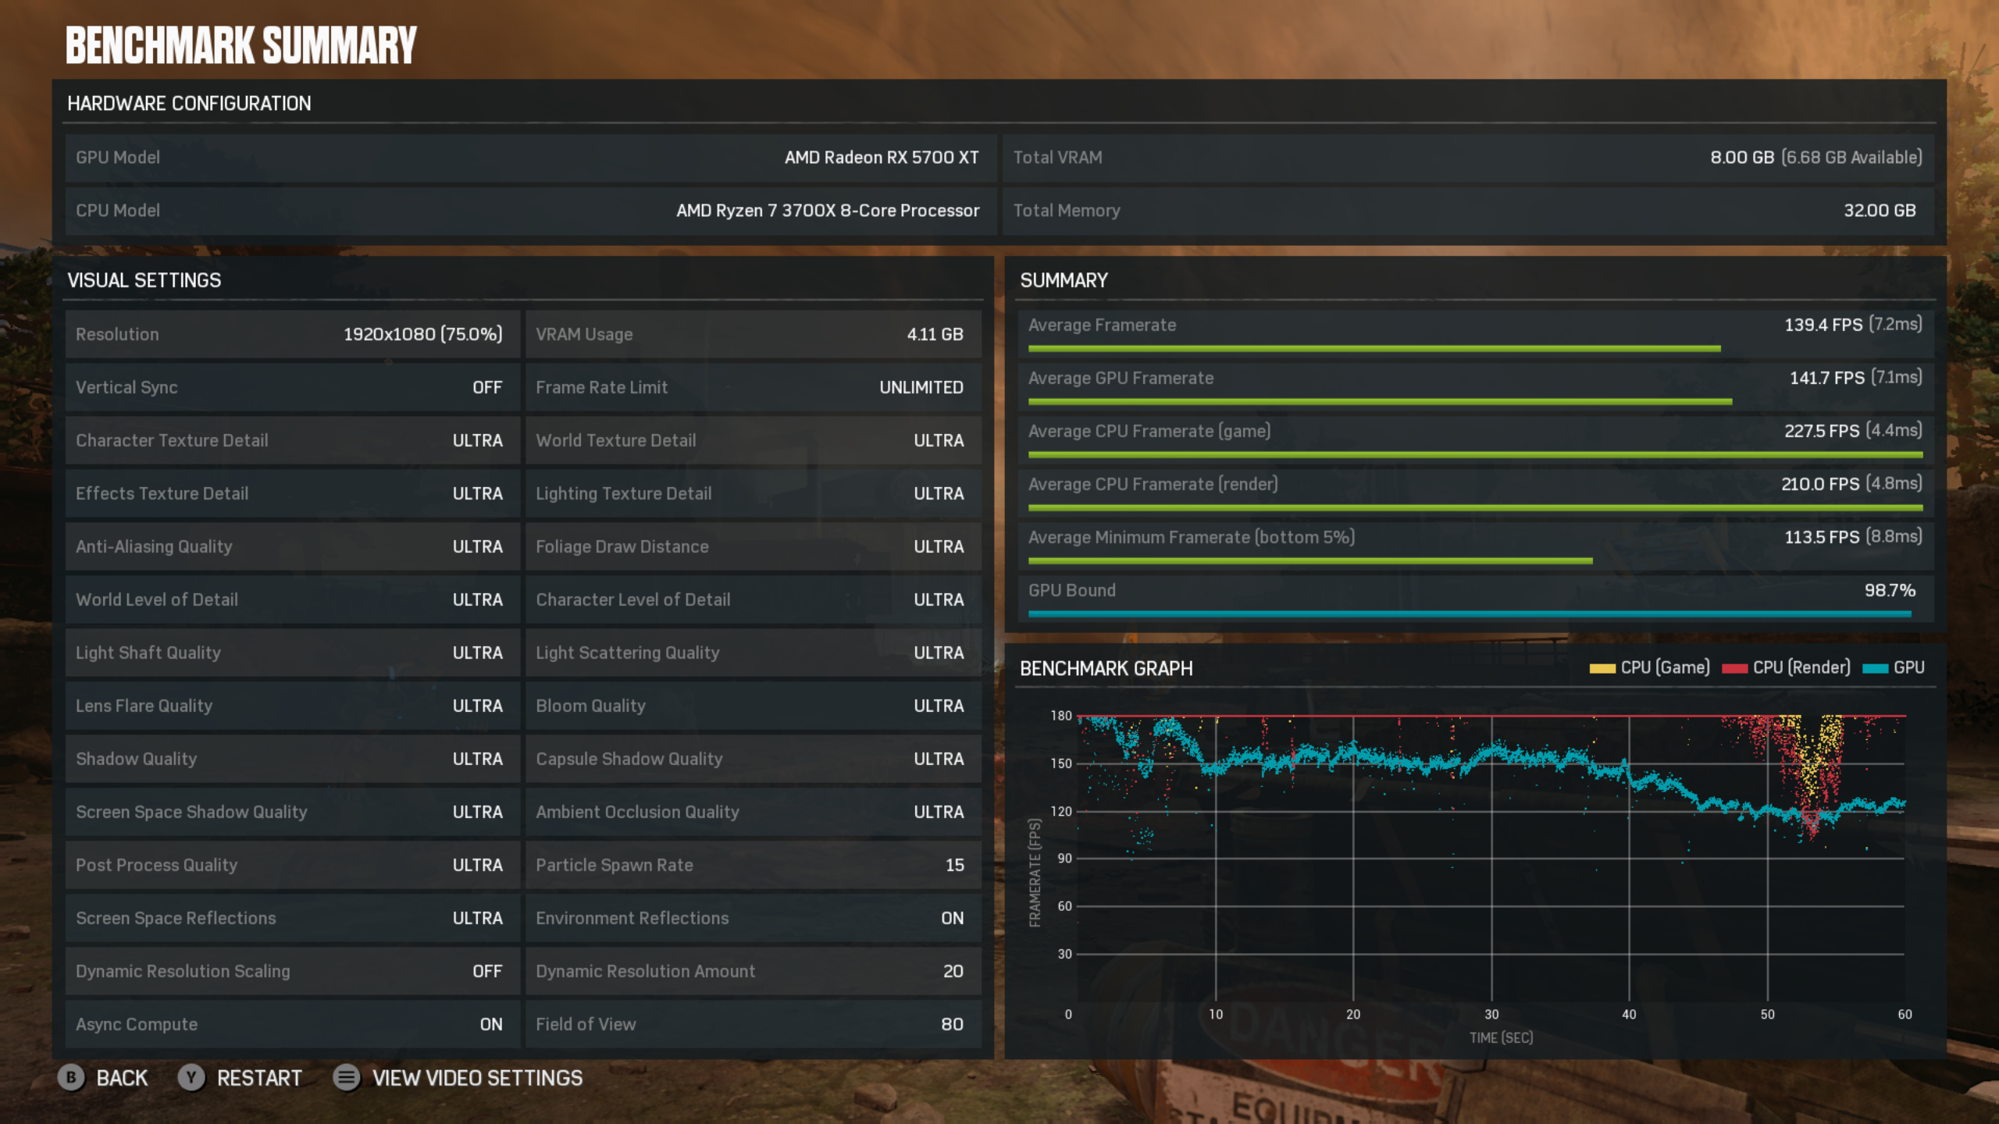Select Screen Space Shadow Quality row
1999x1124 pixels.
[x=293, y=812]
